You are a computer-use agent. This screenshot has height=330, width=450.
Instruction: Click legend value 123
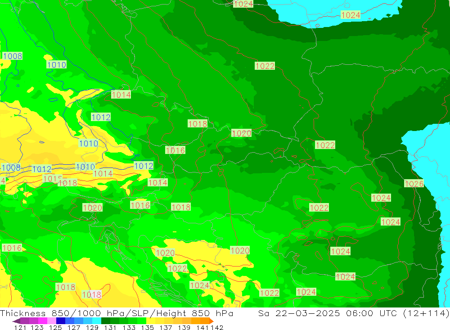coord(37,327)
